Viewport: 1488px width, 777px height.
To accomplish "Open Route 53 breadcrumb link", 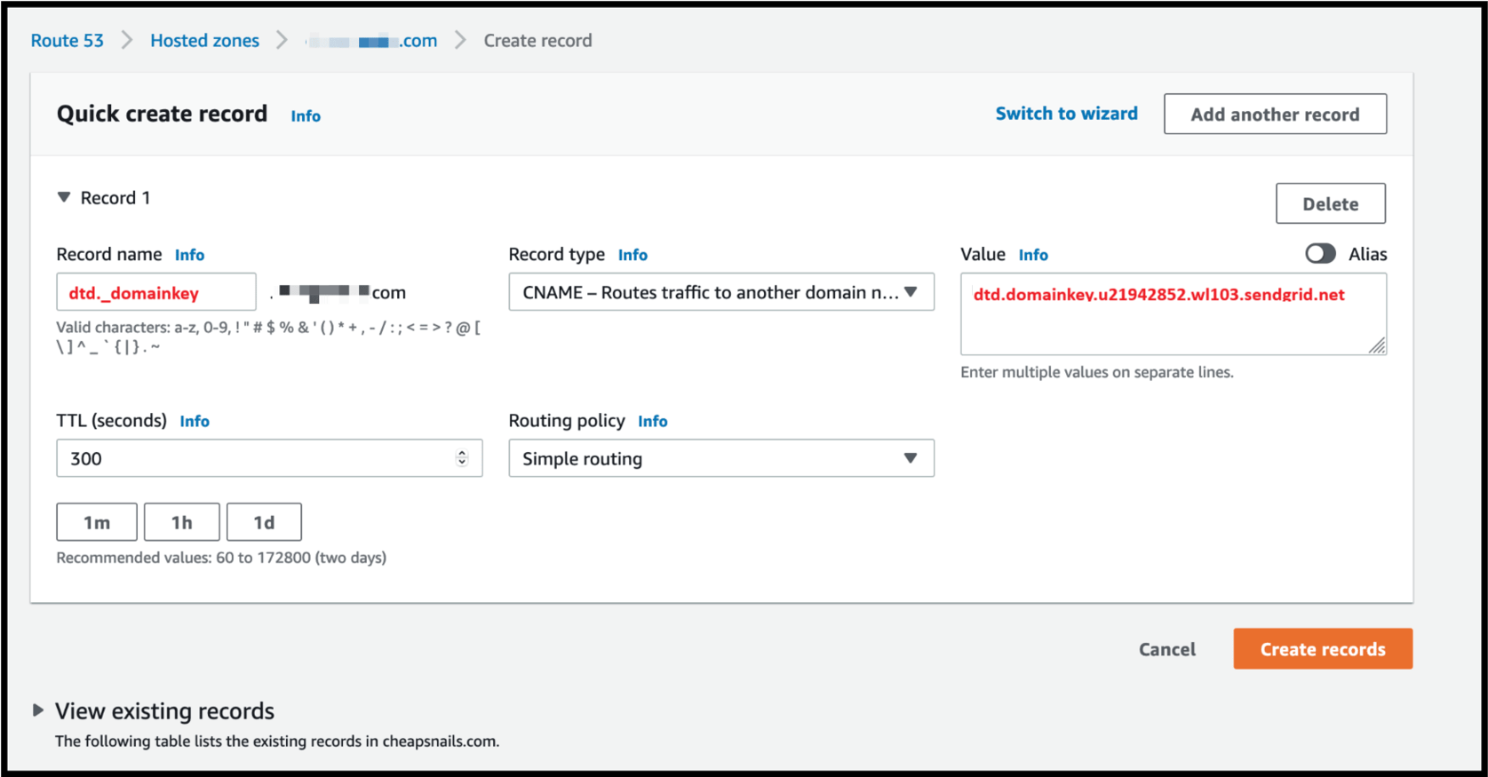I will [67, 41].
